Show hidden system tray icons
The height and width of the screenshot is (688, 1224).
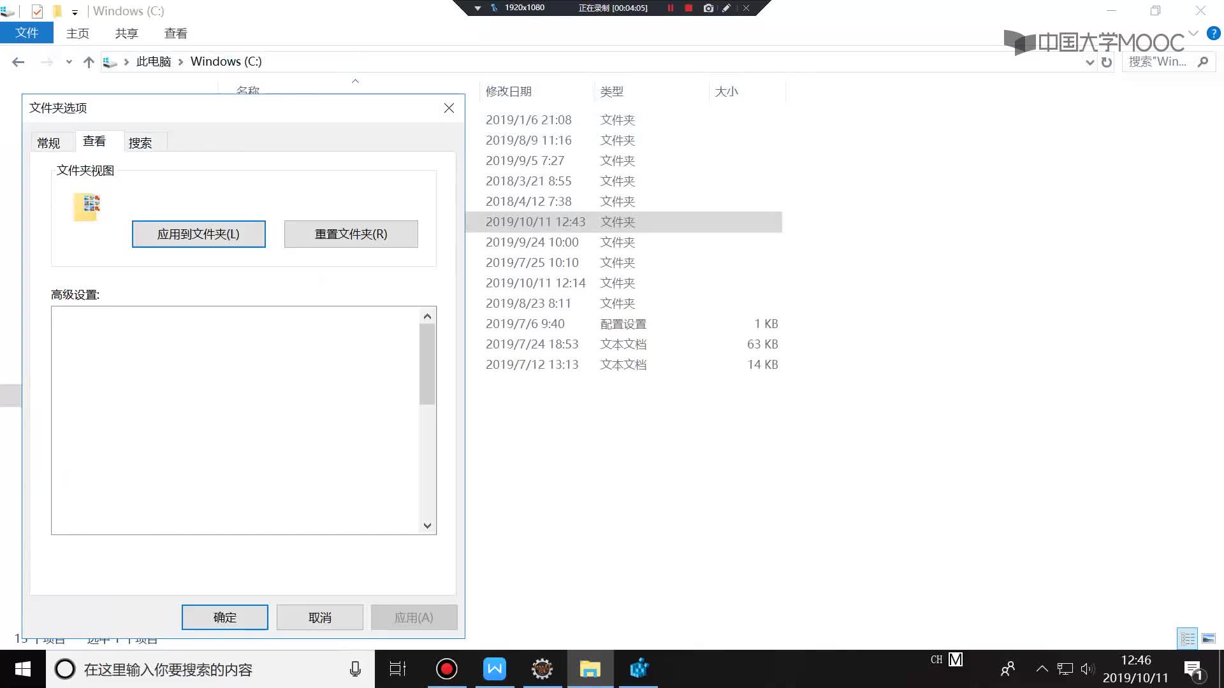coord(1042,669)
